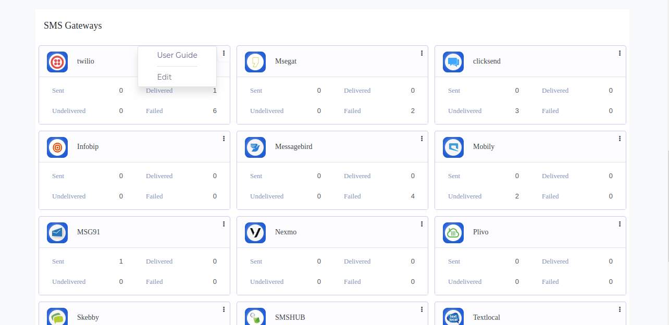Open the Plivo card options menu
Image resolution: width=669 pixels, height=325 pixels.
point(620,224)
